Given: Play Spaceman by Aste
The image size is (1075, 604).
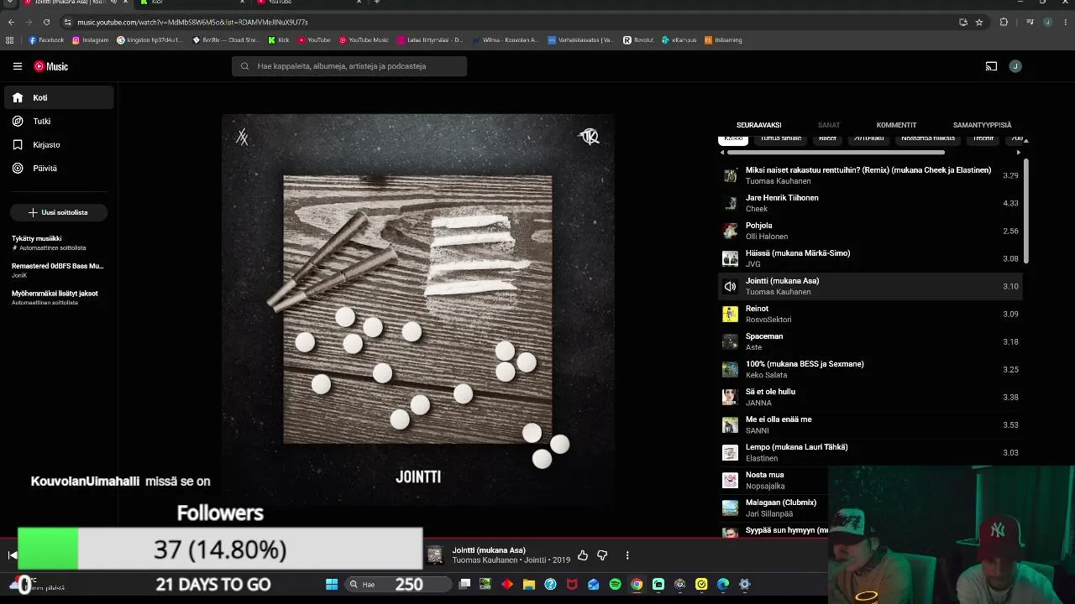Looking at the screenshot, I should (x=870, y=341).
